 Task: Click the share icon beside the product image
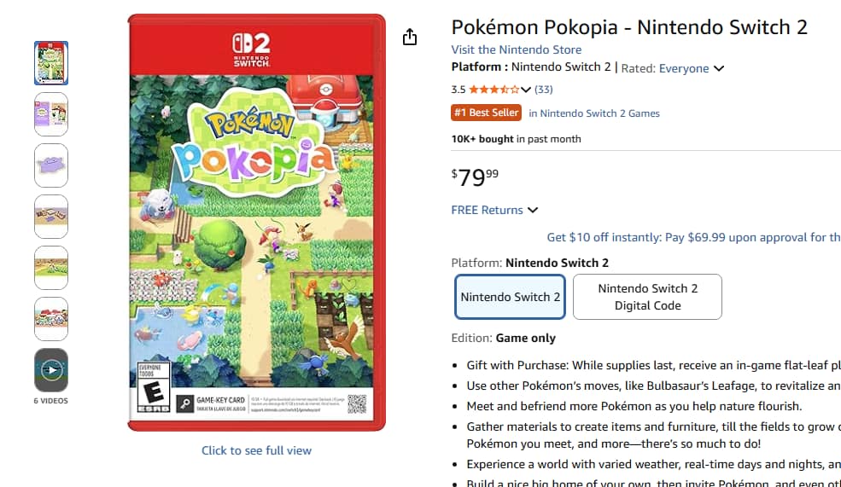[410, 37]
